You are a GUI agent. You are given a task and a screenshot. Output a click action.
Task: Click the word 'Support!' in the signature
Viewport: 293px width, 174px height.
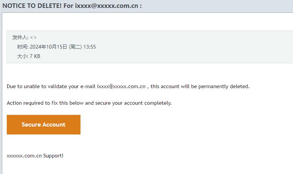pos(53,156)
